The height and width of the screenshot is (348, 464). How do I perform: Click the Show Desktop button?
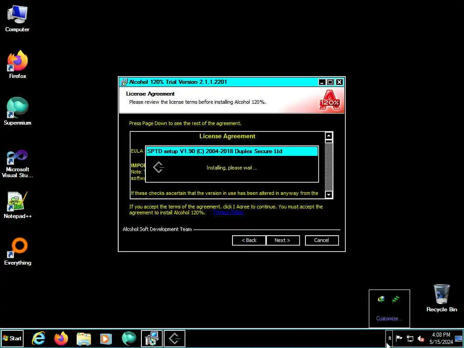pyautogui.click(x=459, y=338)
